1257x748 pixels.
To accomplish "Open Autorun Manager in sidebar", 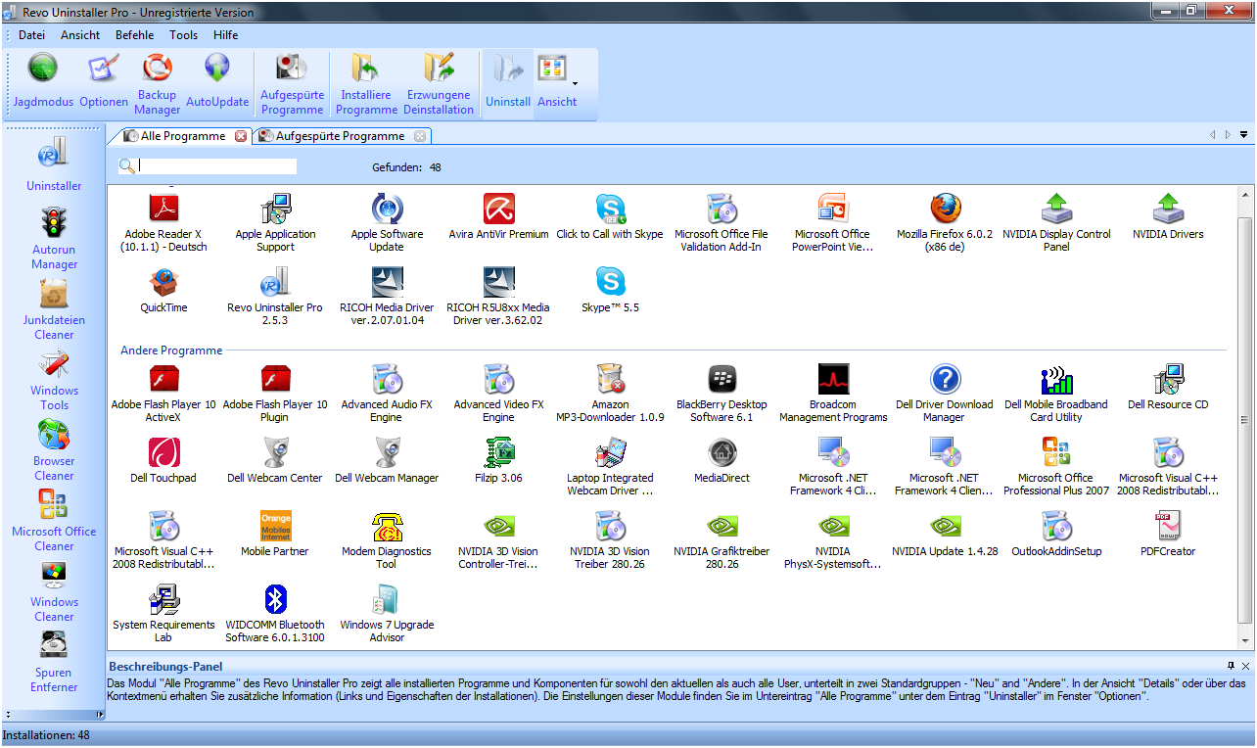I will click(54, 237).
